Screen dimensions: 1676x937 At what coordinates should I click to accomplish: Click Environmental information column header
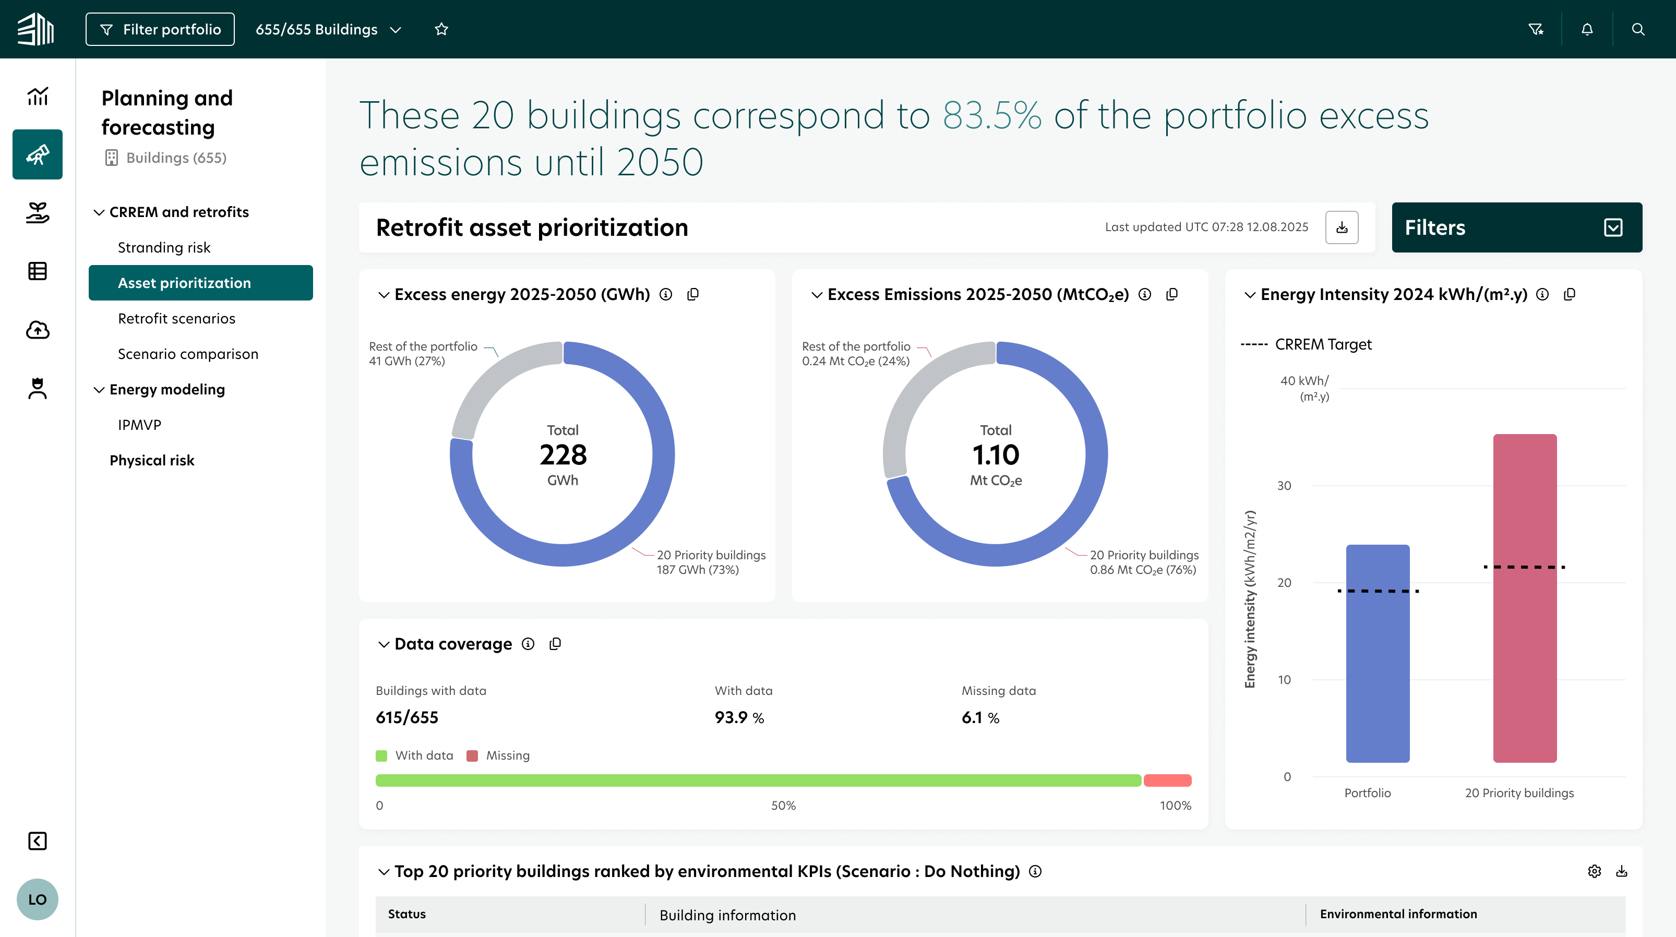click(1398, 914)
